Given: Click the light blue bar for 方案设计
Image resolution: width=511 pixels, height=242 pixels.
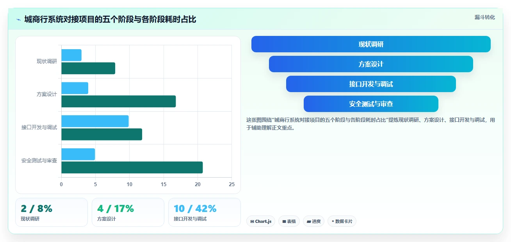Looking at the screenshot, I should point(75,88).
